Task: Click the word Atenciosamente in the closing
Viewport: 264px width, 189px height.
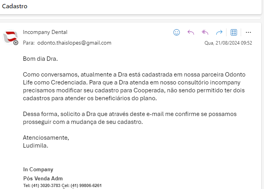Action: point(45,138)
